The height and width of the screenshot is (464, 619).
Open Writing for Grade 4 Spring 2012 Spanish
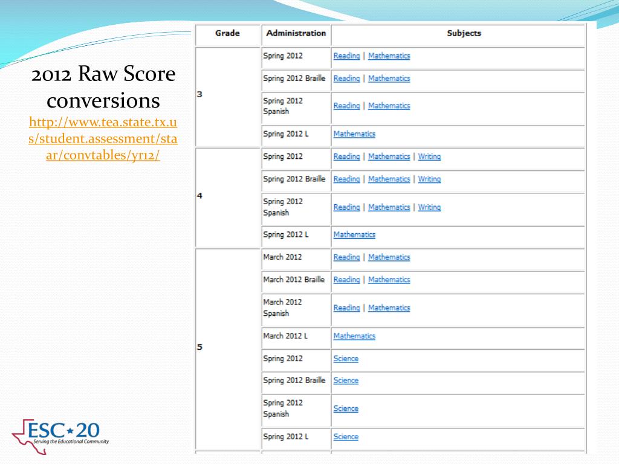429,207
